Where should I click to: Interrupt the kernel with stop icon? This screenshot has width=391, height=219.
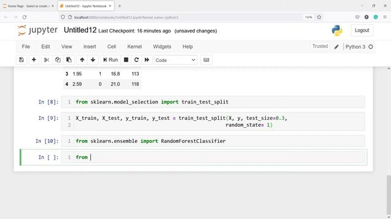pos(126,60)
